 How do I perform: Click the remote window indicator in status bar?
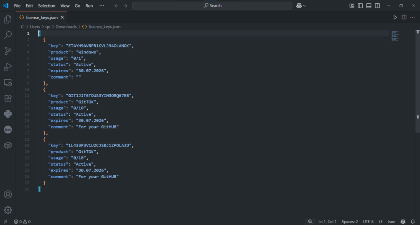tap(5, 222)
